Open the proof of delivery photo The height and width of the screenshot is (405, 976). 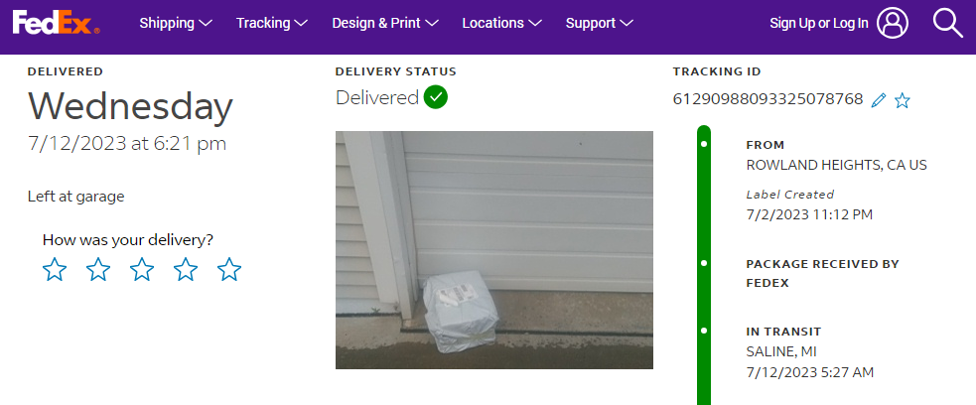coord(494,249)
